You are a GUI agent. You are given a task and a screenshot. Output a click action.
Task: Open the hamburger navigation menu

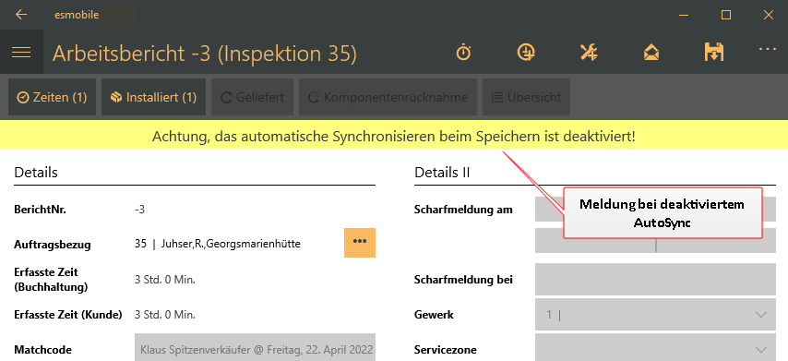21,52
